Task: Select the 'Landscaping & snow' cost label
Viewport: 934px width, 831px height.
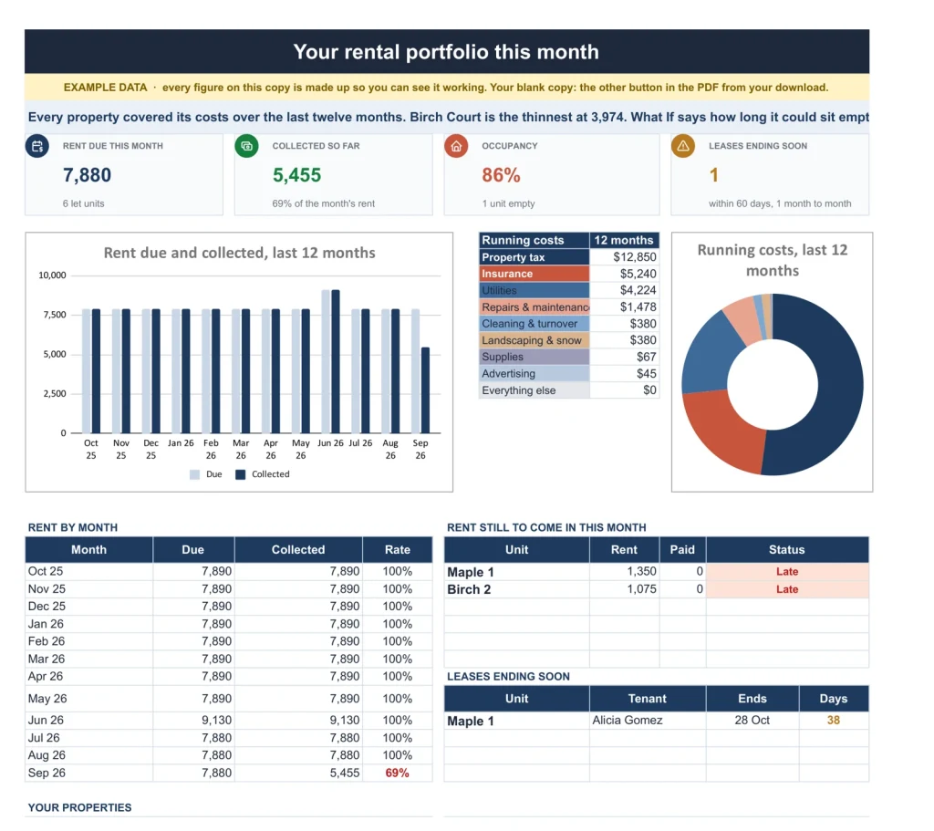Action: click(x=534, y=341)
